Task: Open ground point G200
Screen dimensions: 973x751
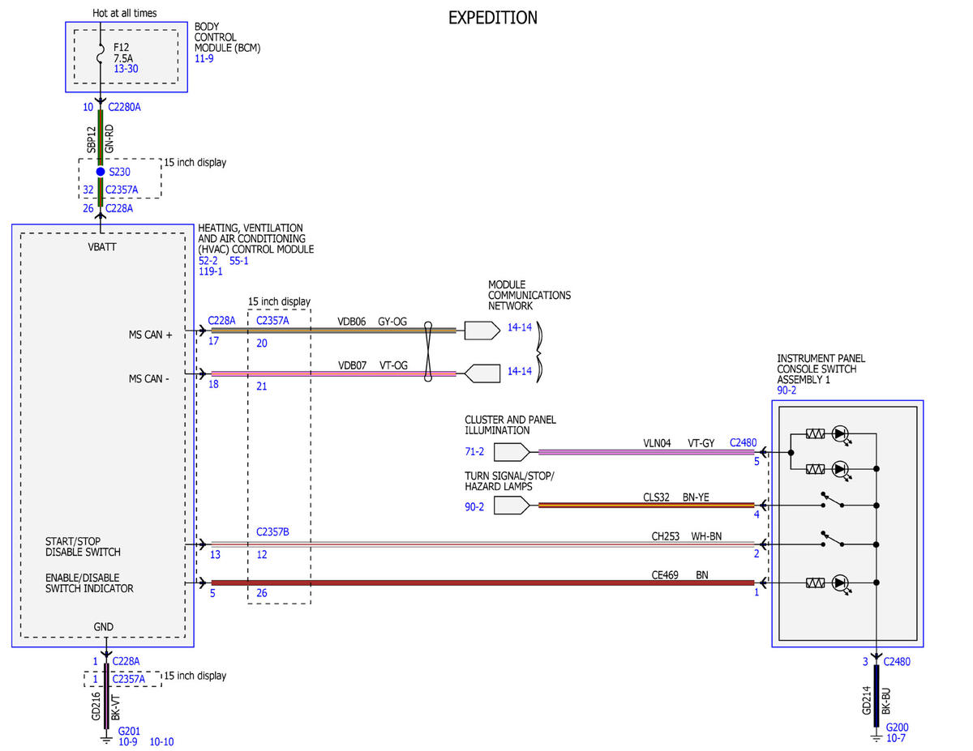Action: coord(897,728)
